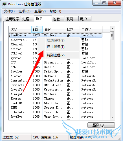Switch to the 应用程序 tab

click(x=12, y=19)
